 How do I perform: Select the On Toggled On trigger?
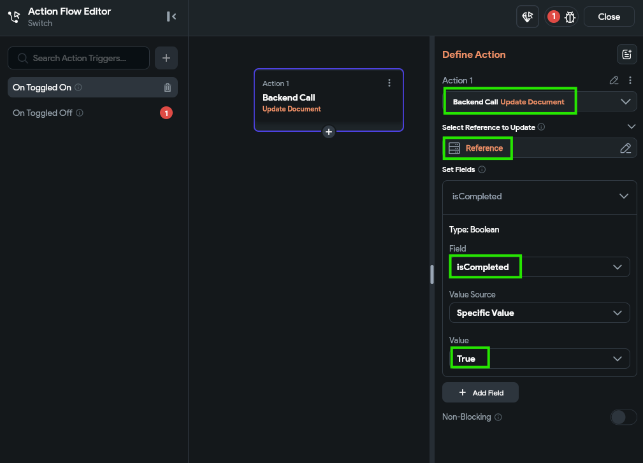(x=92, y=87)
